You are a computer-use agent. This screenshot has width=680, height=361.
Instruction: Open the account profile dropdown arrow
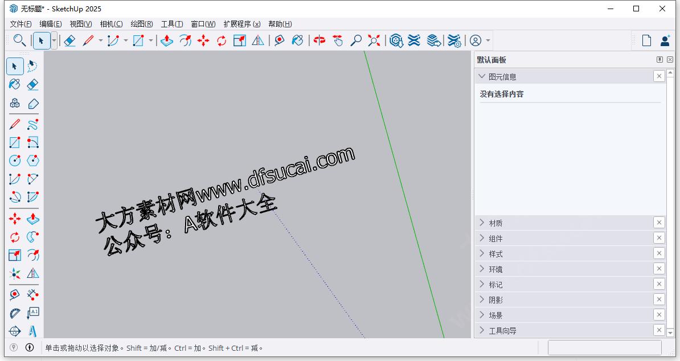coord(488,41)
